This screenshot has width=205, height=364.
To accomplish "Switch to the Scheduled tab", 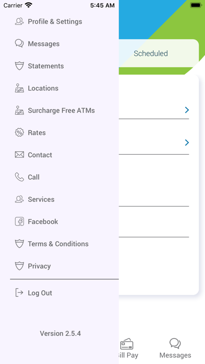I will (x=151, y=53).
